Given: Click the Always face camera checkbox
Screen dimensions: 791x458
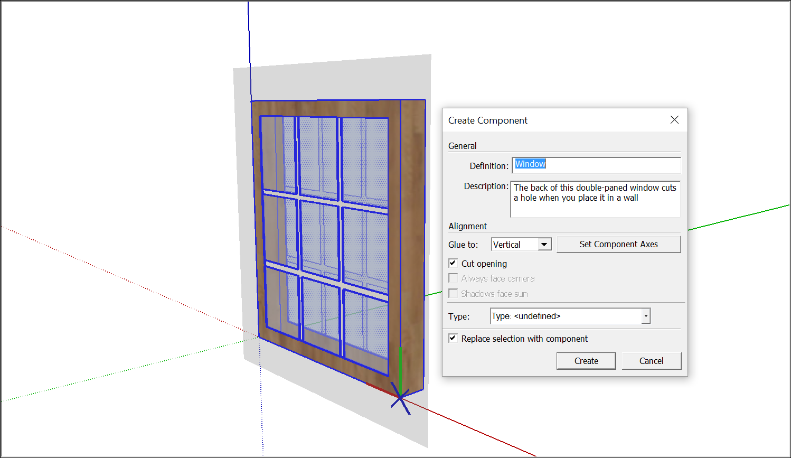Looking at the screenshot, I should [453, 278].
